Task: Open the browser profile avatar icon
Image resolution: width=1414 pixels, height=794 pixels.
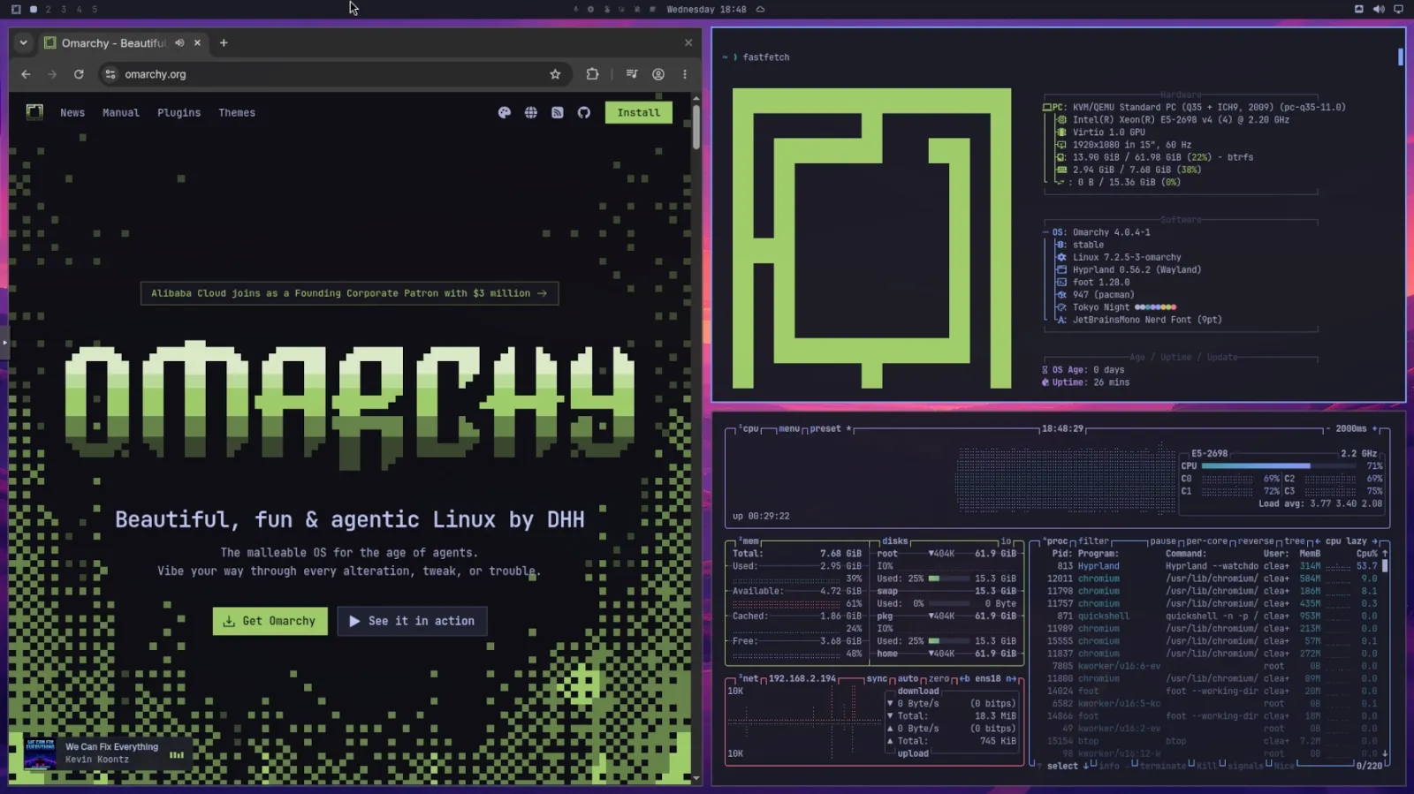Action: pyautogui.click(x=658, y=74)
